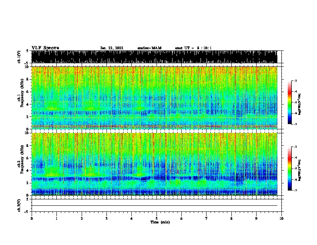Click the "-3" label on ch.2 colorbar
This screenshot has width=317, height=245.
[295, 147]
